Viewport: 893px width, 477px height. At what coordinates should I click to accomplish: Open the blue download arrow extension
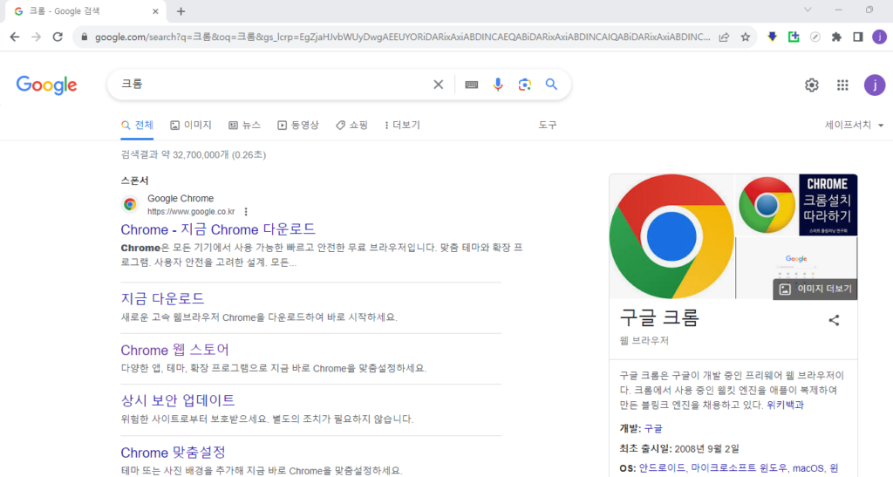[773, 37]
